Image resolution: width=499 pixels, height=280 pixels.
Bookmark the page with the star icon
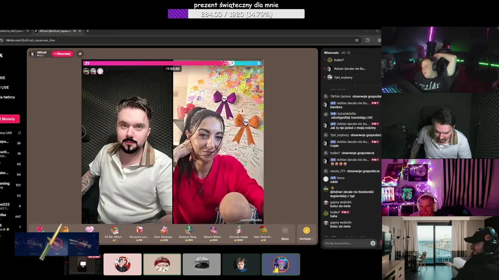coord(356,40)
